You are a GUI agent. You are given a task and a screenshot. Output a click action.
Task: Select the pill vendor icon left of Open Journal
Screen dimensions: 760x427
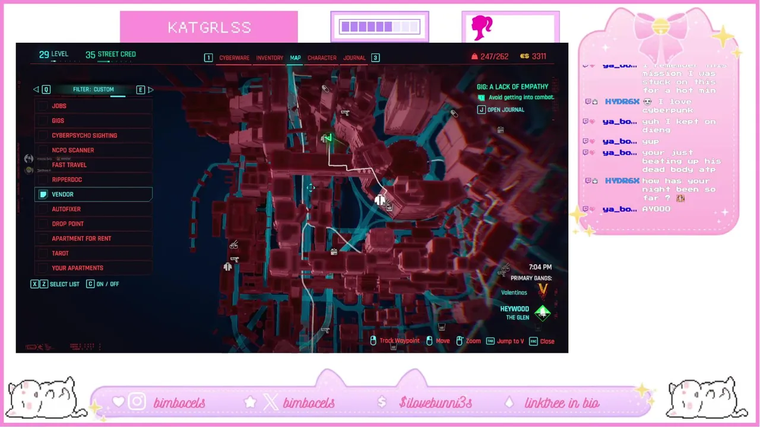coord(454,113)
